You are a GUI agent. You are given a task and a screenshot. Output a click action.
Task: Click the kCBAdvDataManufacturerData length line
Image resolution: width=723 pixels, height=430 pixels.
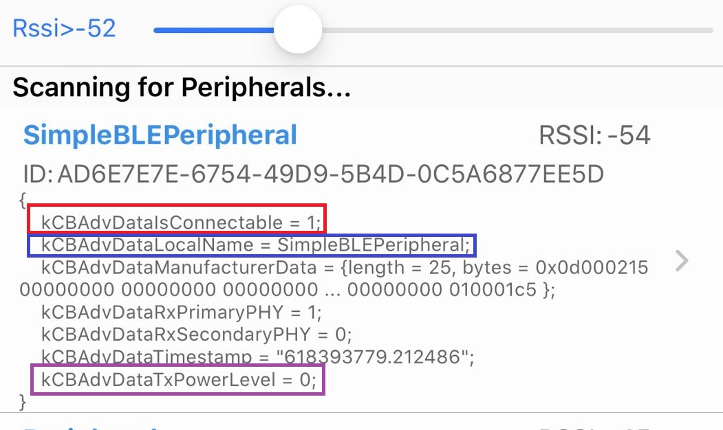(x=344, y=267)
